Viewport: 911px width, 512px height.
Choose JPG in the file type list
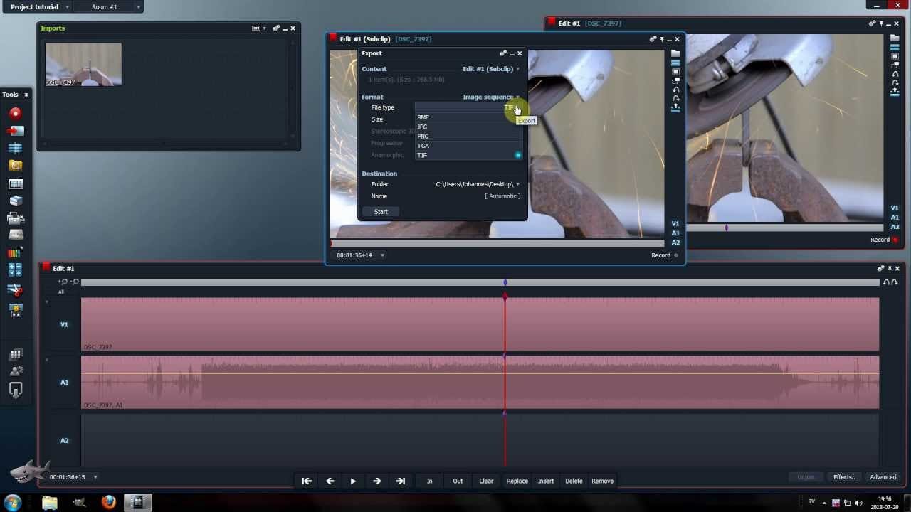point(423,127)
